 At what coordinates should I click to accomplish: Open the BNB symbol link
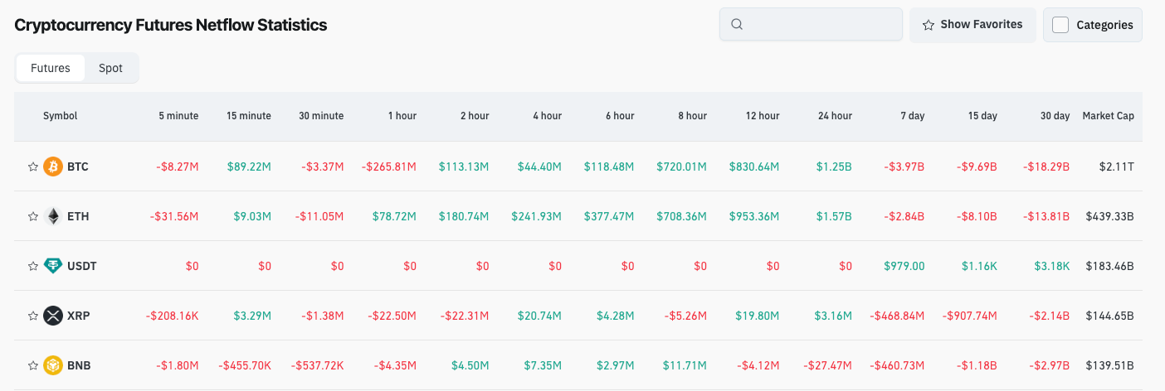pos(79,365)
